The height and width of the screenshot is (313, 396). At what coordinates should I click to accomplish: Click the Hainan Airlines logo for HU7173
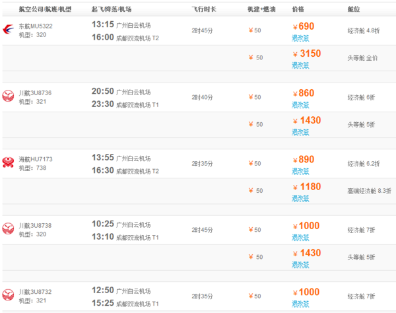(8, 162)
